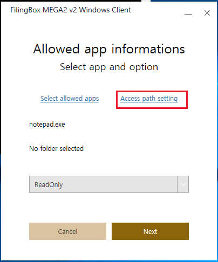Click the X icon in the title bar
This screenshot has width=218, height=262.
207,13
